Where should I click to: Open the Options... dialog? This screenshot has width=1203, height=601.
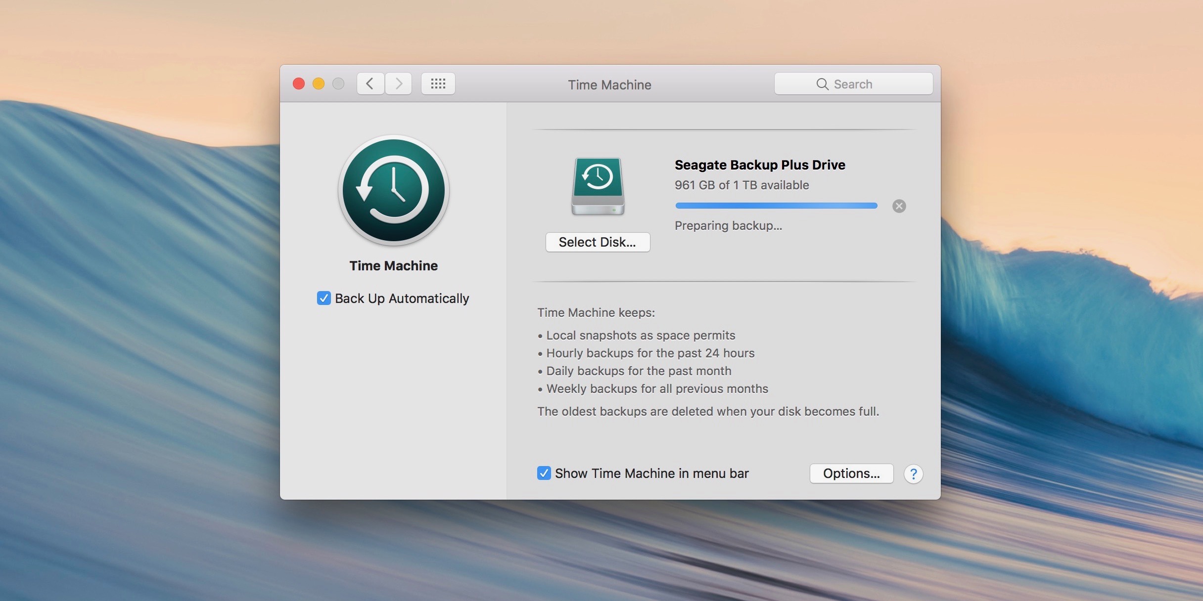pos(851,473)
